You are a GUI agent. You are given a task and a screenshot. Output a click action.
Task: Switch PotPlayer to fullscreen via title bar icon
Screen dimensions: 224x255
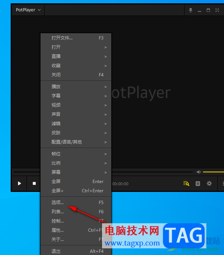pos(217,10)
